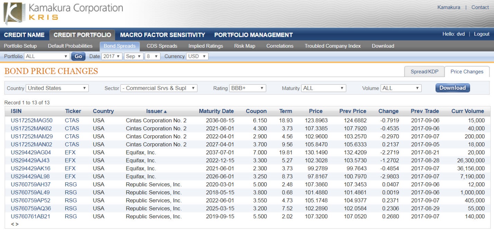
Task: Open ISIN link US17252MAK62
Action: [x=31, y=128]
